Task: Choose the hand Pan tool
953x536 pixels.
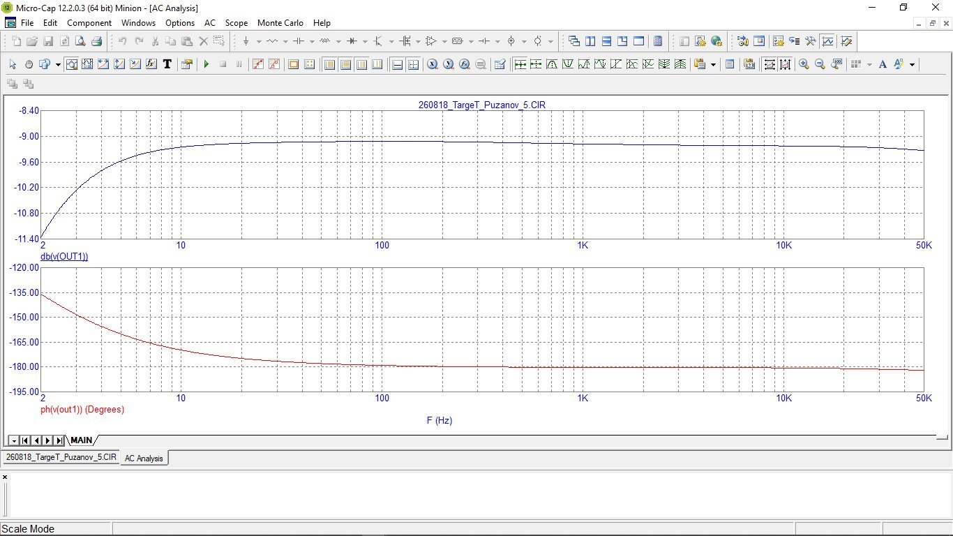Action: click(29, 64)
